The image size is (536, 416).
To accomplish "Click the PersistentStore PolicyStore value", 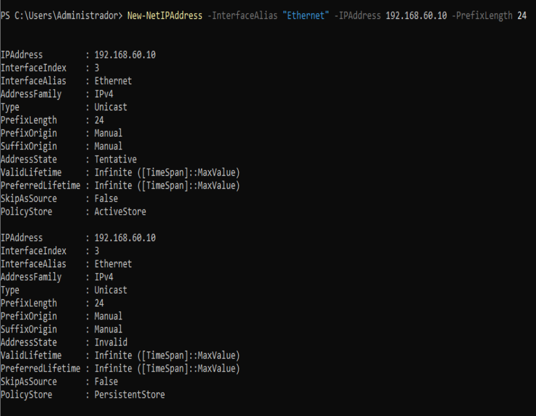I will coord(130,395).
